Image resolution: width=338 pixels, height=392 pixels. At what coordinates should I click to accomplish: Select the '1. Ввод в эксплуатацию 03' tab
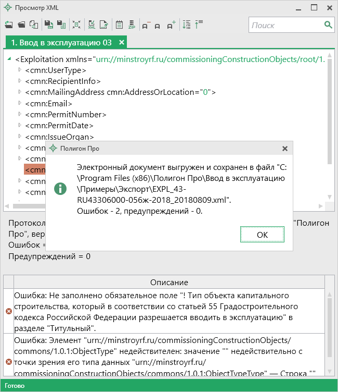point(61,42)
